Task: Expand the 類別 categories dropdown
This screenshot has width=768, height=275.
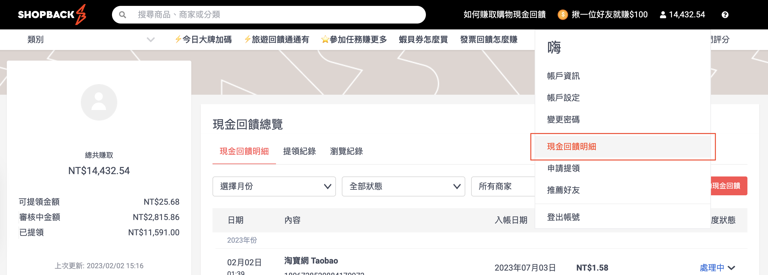Action: [x=91, y=39]
